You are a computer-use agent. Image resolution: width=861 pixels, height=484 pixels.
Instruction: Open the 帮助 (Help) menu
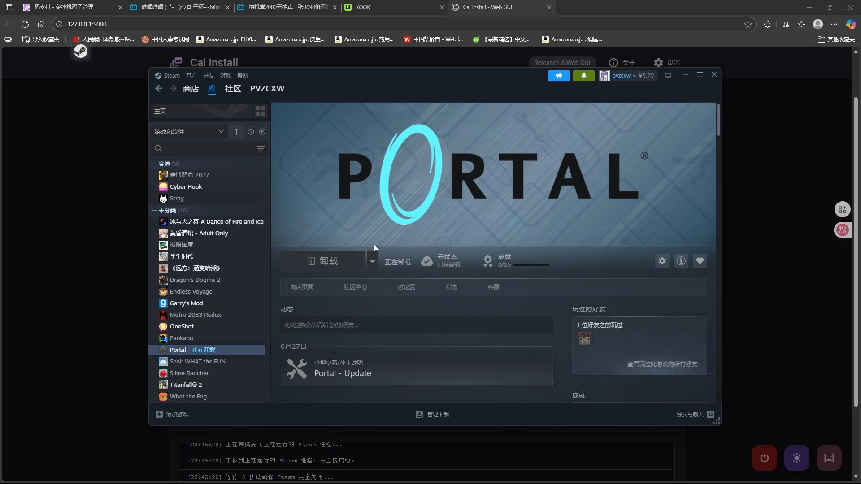[x=243, y=76]
